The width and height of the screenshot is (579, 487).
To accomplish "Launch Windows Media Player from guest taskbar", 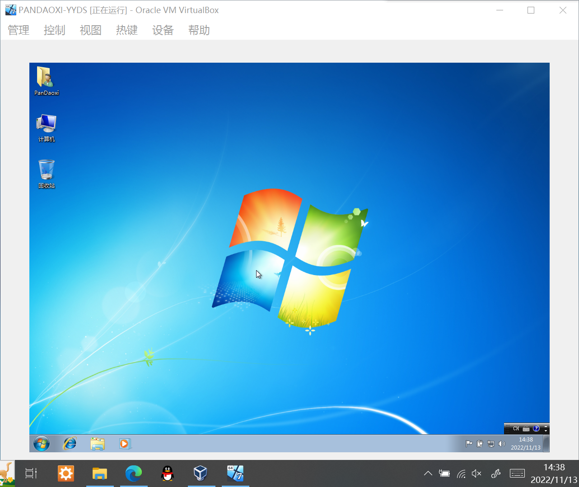I will tap(125, 444).
